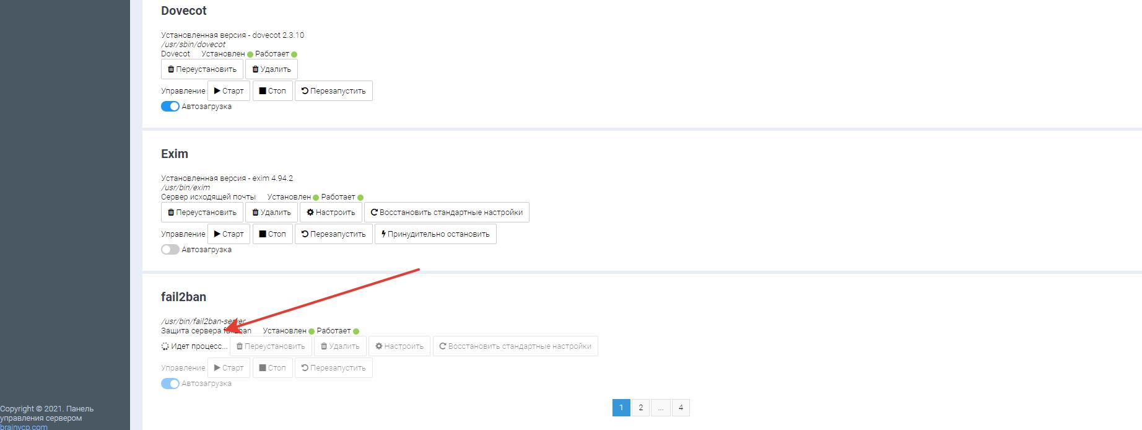Open the pagination ellipsis item
The height and width of the screenshot is (430, 1142).
click(661, 408)
